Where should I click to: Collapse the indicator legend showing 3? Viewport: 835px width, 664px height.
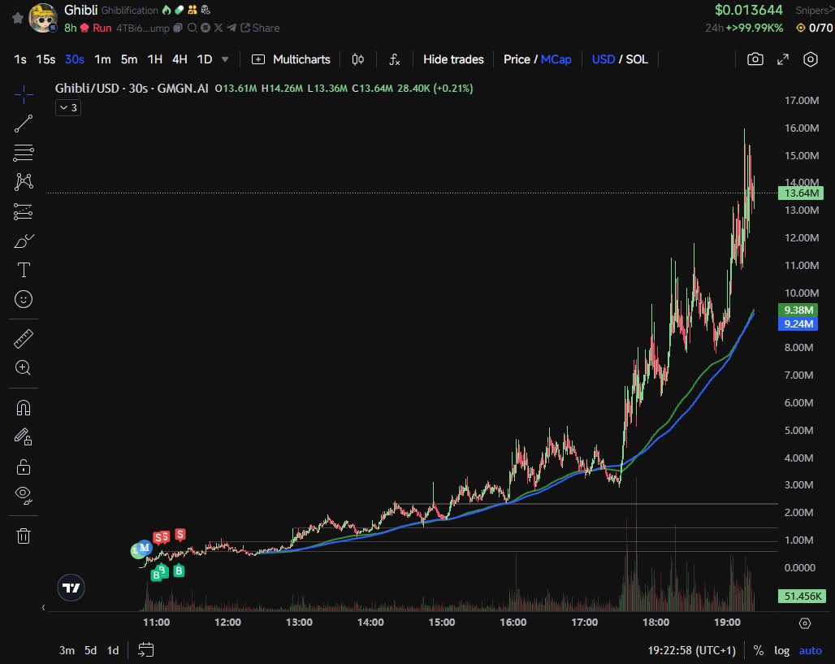click(x=68, y=107)
